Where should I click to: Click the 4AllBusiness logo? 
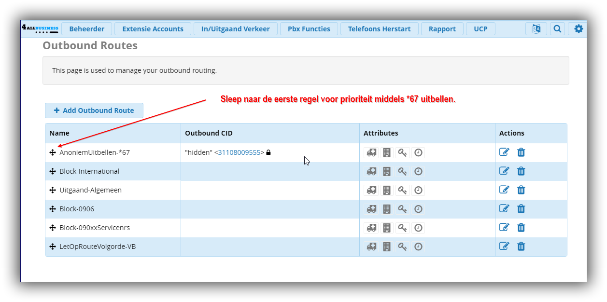[40, 29]
